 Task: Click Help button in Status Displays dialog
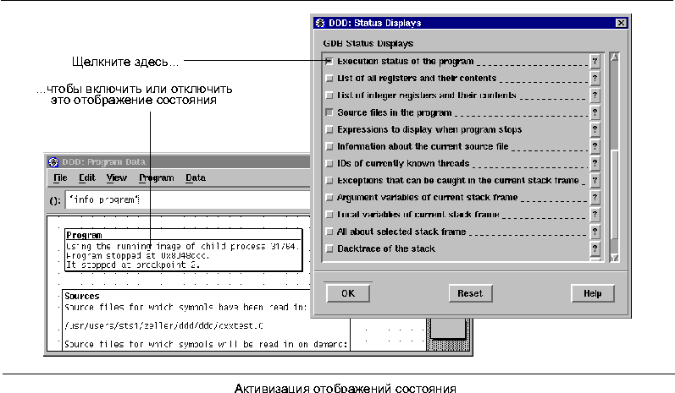[x=592, y=293]
